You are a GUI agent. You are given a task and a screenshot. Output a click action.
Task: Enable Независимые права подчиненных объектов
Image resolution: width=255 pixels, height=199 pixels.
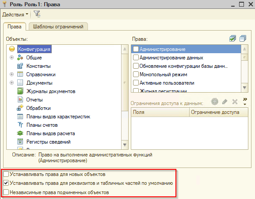[x=6, y=192]
